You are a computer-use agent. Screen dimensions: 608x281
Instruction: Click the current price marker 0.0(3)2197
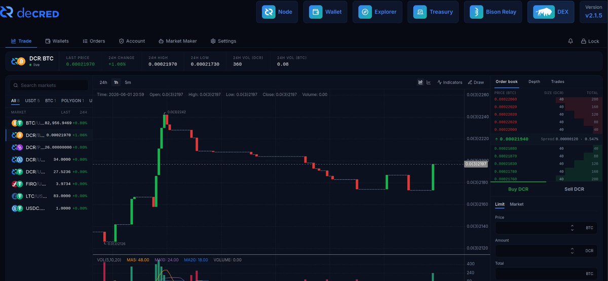476,164
